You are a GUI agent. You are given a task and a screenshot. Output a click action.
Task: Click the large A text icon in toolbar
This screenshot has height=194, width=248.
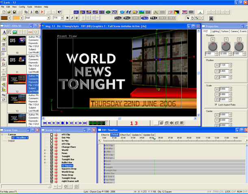coord(211,19)
